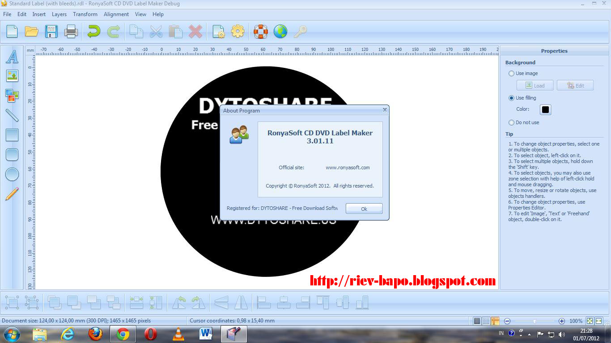Undo the last action
The image size is (611, 343).
(94, 31)
